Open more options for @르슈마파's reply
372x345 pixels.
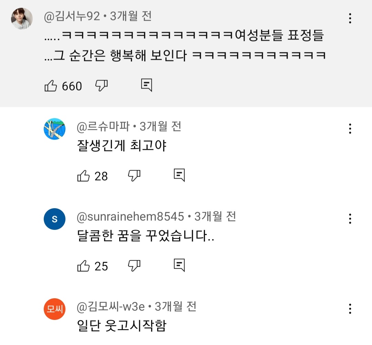(x=350, y=129)
